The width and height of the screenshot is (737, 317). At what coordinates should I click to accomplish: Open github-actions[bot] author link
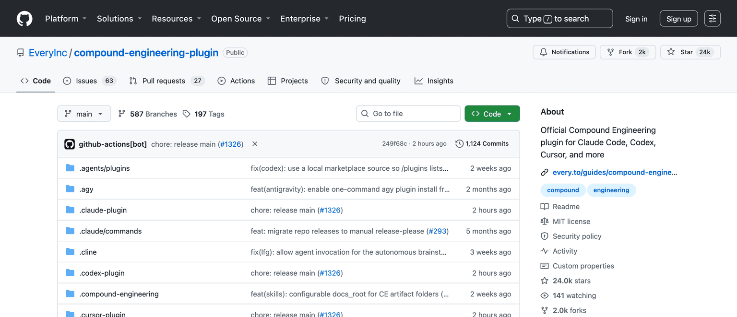pos(113,144)
